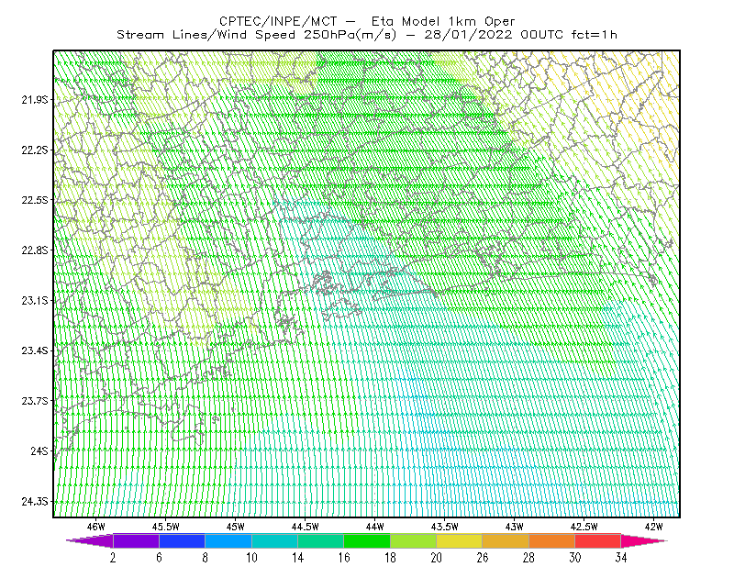The height and width of the screenshot is (567, 734).
Task: Click the 24S latitude axis label
Action: click(39, 450)
